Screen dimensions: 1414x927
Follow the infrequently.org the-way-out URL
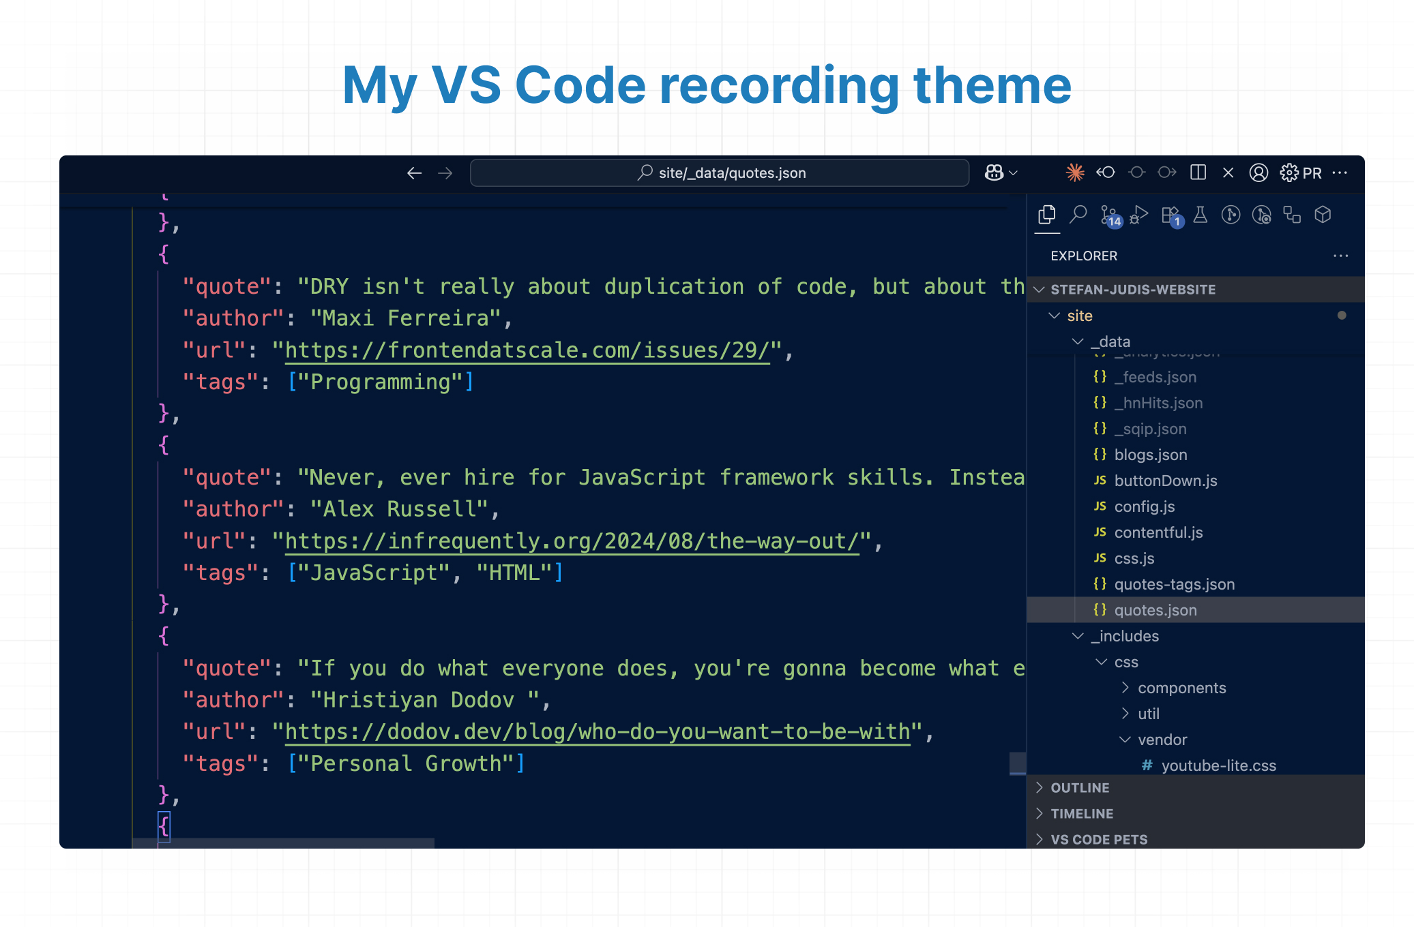point(572,541)
